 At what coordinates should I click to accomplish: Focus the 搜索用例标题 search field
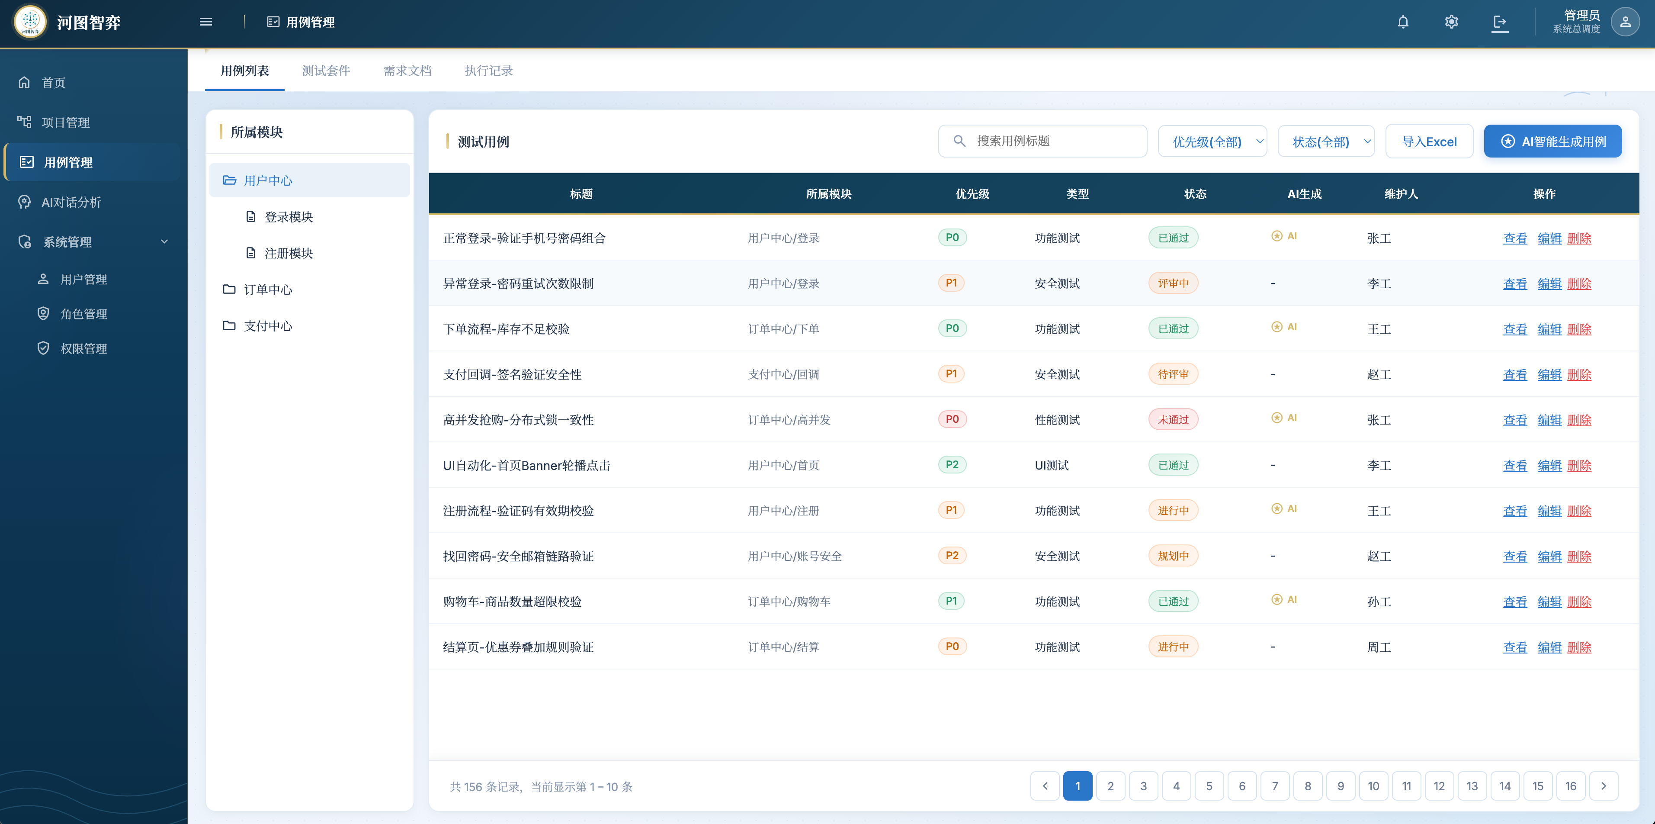click(1043, 142)
